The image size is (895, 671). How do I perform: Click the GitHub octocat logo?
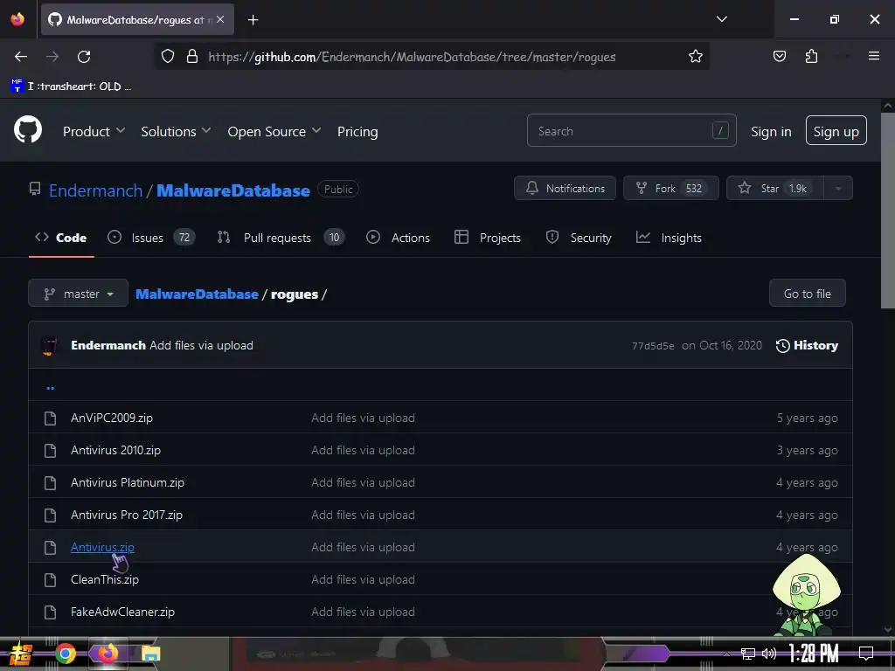pyautogui.click(x=28, y=130)
